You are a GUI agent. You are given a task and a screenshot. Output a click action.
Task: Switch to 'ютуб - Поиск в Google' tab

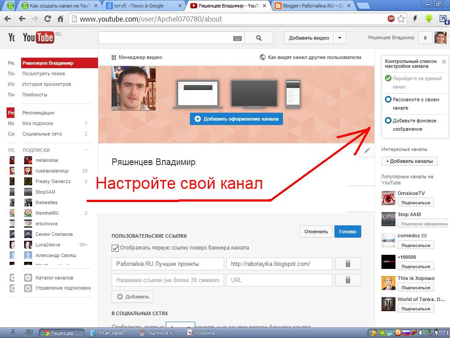pos(143,5)
